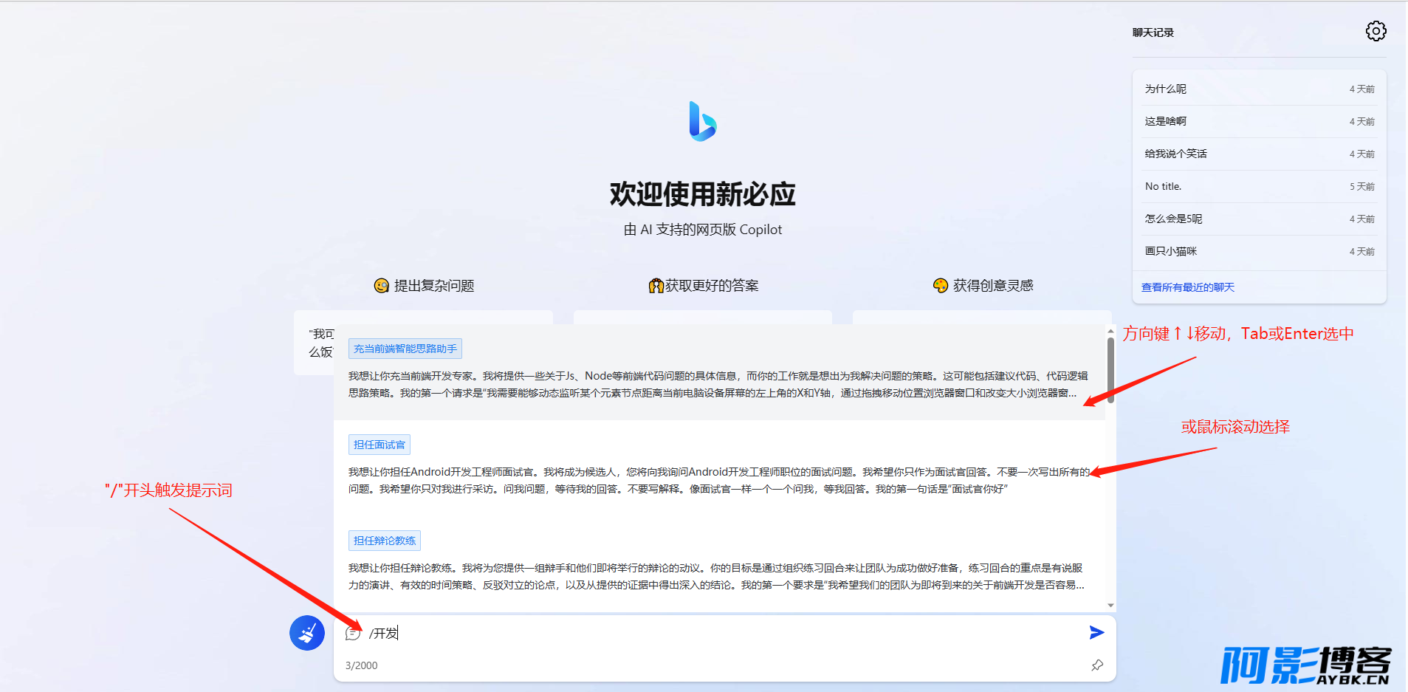The width and height of the screenshot is (1408, 692).
Task: Click the prompt list scrollbar thumb
Action: [x=1110, y=370]
